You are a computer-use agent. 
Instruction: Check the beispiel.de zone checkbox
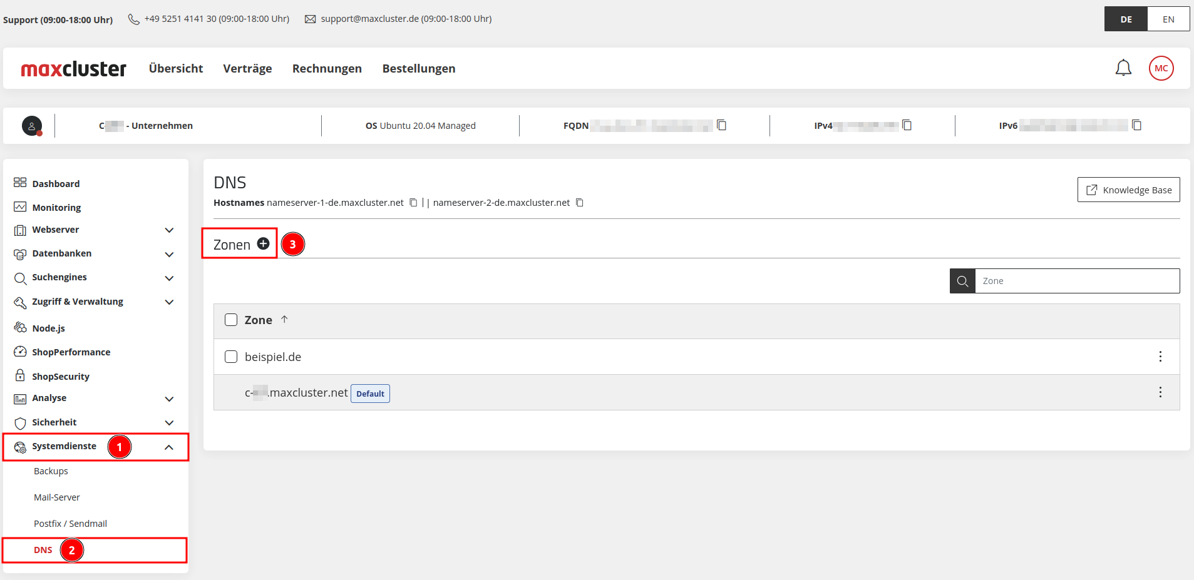tap(231, 357)
